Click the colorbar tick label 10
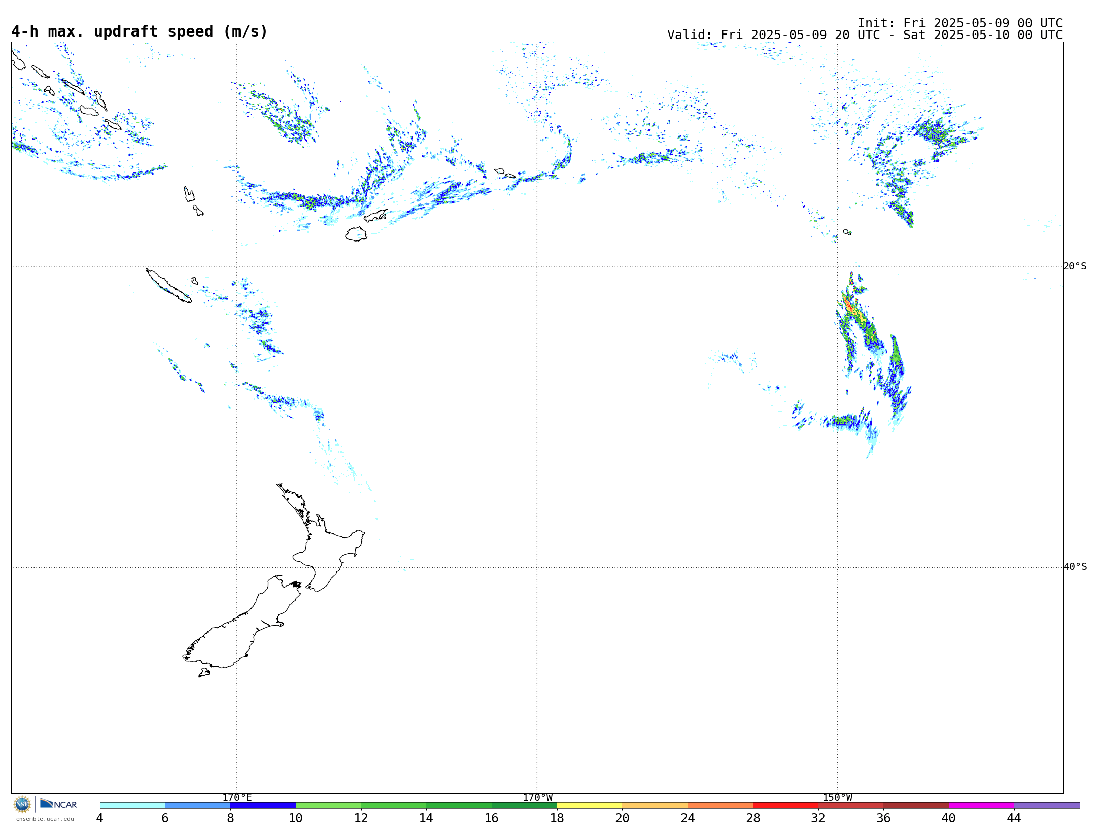The image size is (1096, 825). pos(296,818)
